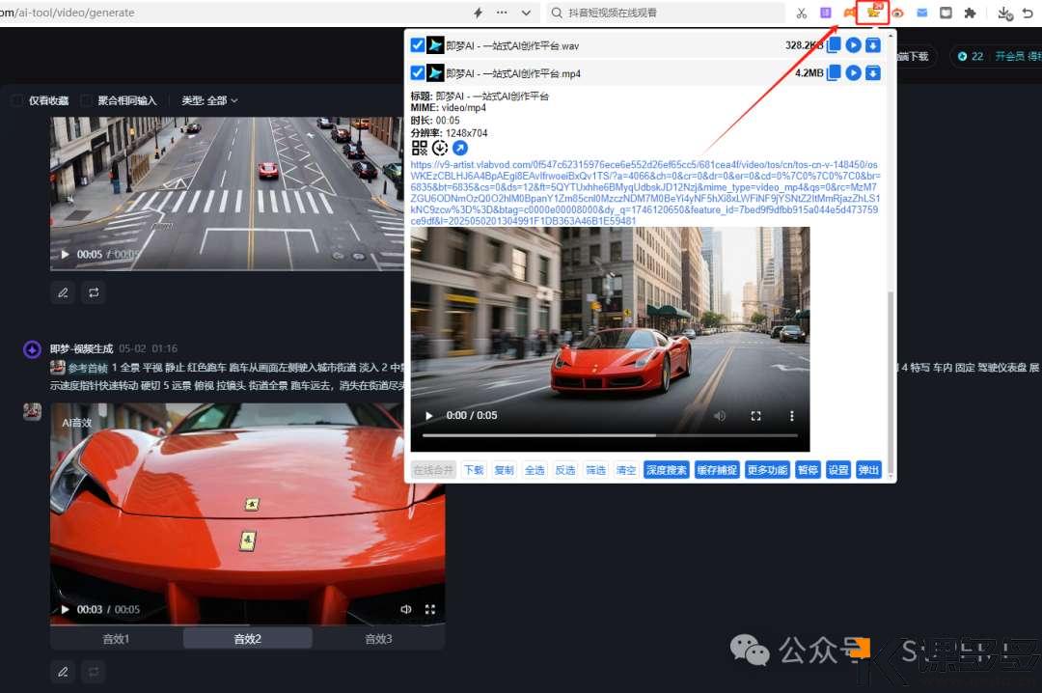Click the 缓存捕捉 button
Image resolution: width=1042 pixels, height=693 pixels.
717,470
